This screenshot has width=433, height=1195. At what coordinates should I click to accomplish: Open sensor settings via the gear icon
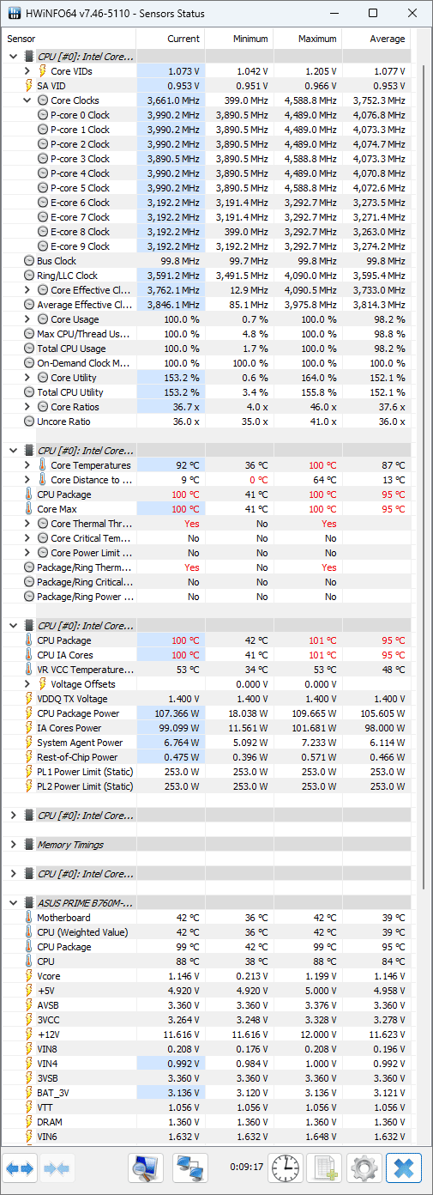364,1168
